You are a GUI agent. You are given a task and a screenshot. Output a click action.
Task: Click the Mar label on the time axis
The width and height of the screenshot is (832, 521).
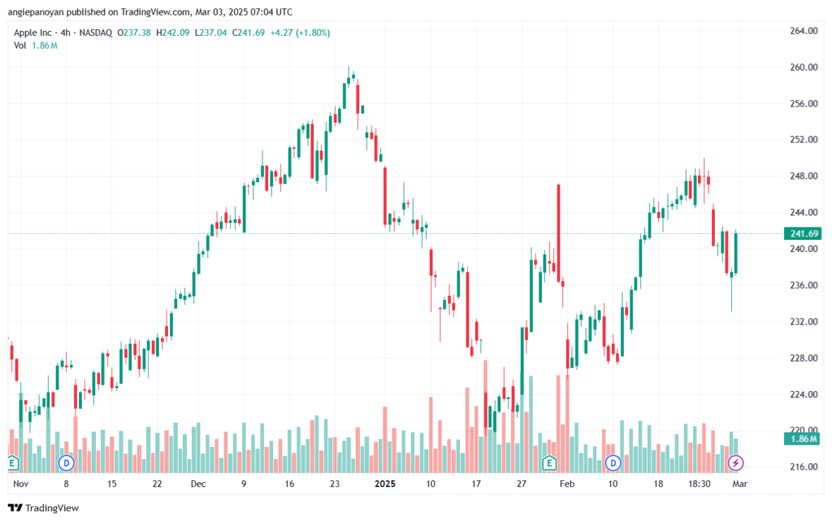pos(739,484)
